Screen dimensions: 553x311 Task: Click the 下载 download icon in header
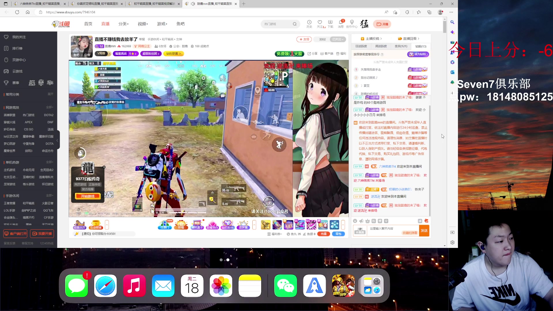[330, 22]
